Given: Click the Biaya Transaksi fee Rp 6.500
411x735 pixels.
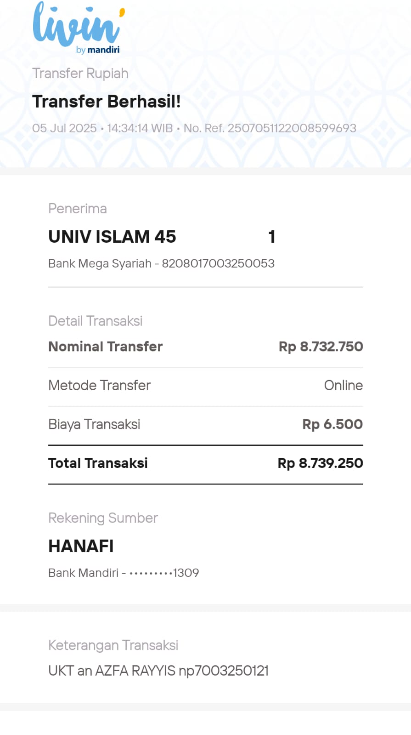Looking at the screenshot, I should coord(332,424).
